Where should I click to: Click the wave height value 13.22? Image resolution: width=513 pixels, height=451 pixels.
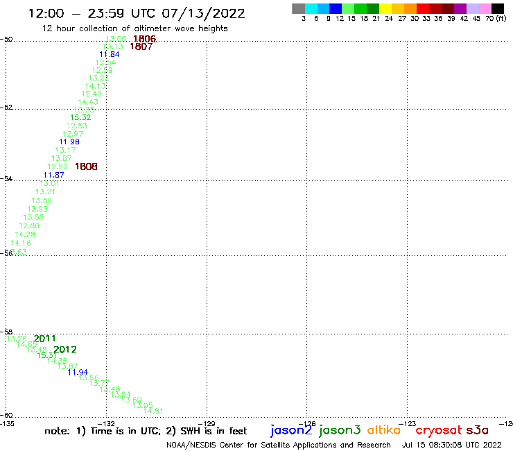[x=98, y=78]
